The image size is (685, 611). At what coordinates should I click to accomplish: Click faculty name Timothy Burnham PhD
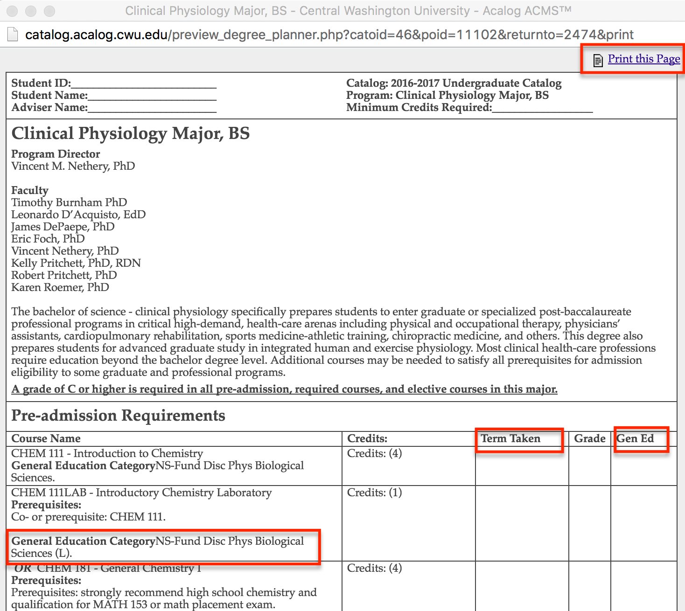point(69,202)
